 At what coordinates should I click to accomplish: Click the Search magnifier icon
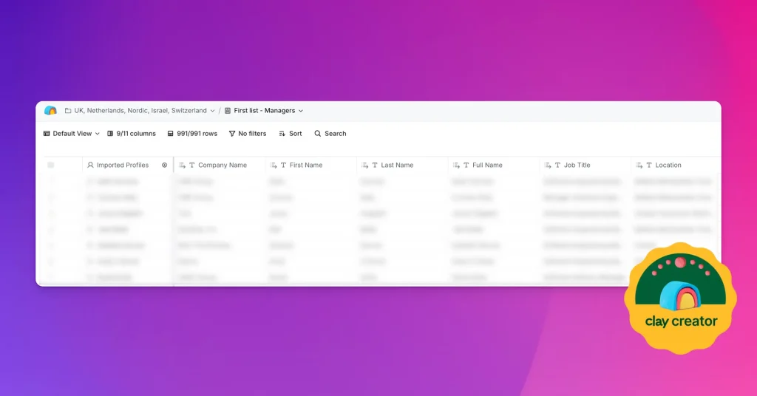click(x=318, y=134)
